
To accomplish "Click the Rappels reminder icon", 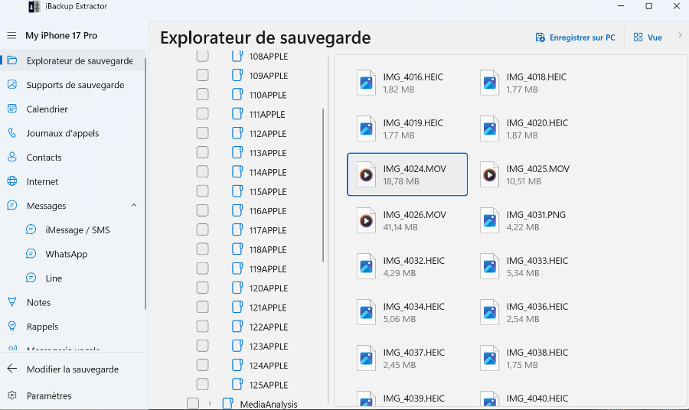I will tap(12, 326).
